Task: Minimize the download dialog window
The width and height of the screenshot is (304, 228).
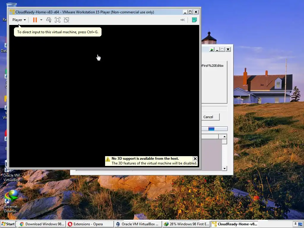Action: 217,50
